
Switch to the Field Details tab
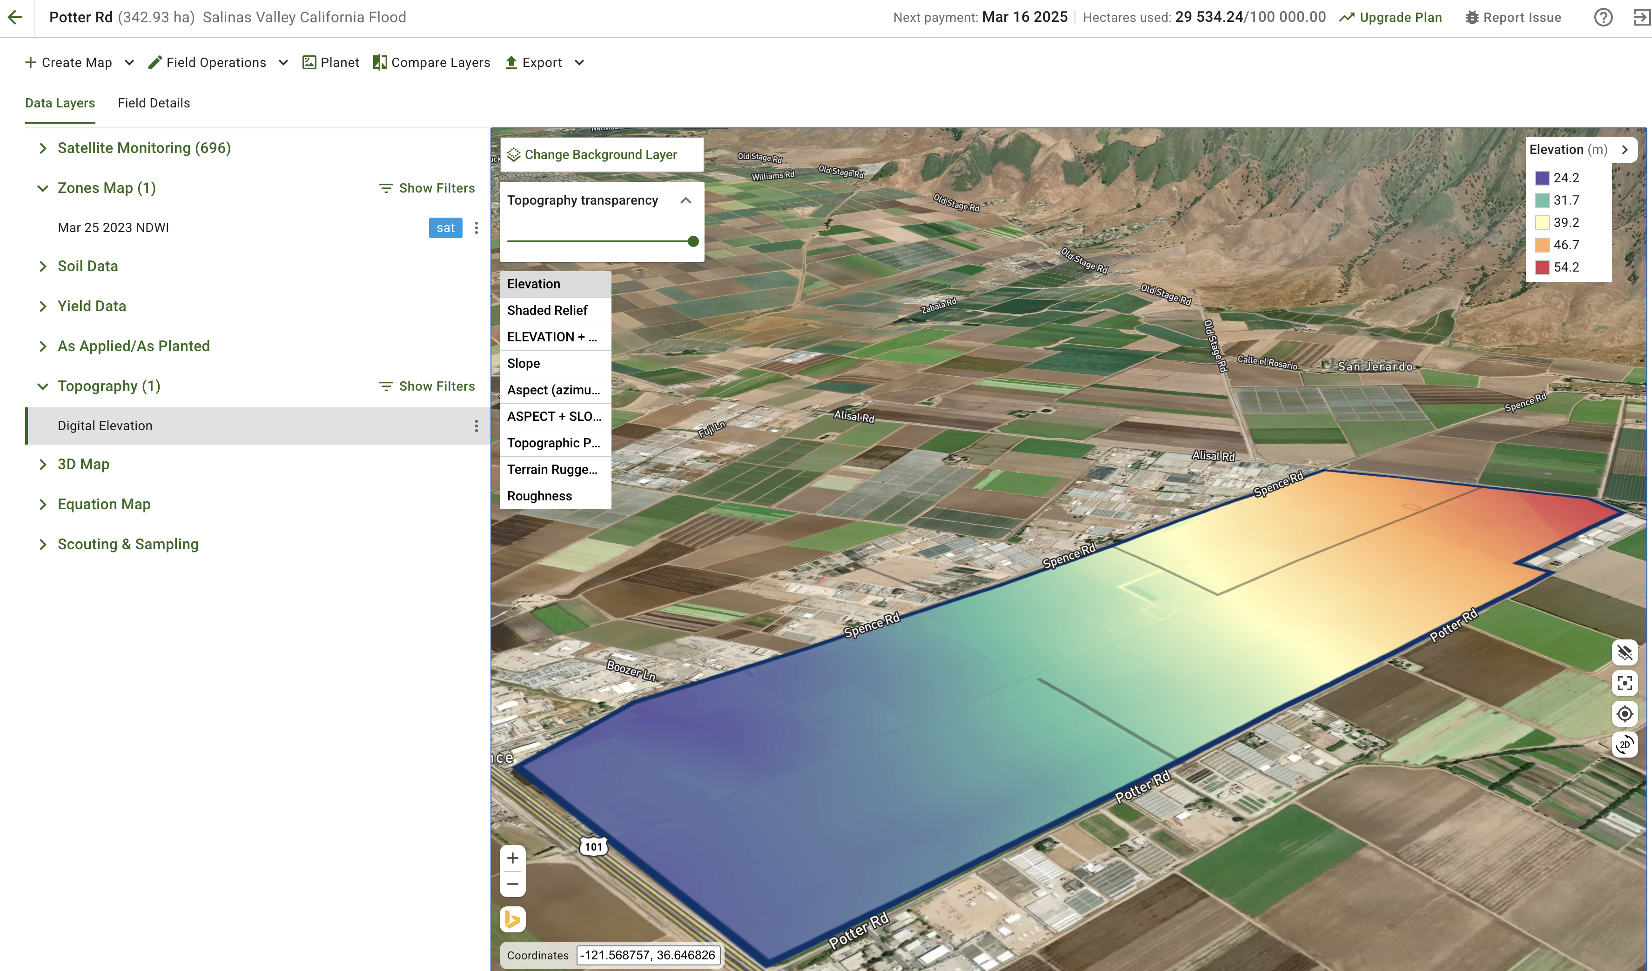tap(154, 103)
